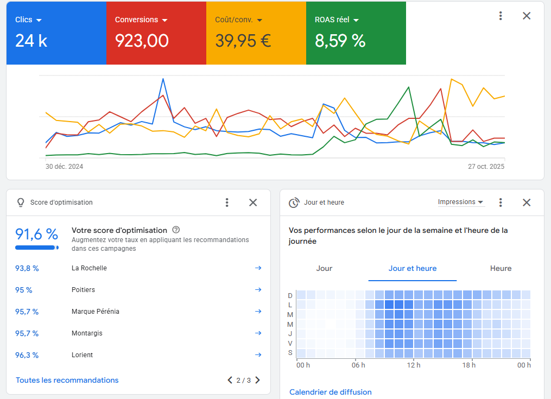
Task: Switch to the Jour tab
Action: pyautogui.click(x=324, y=269)
